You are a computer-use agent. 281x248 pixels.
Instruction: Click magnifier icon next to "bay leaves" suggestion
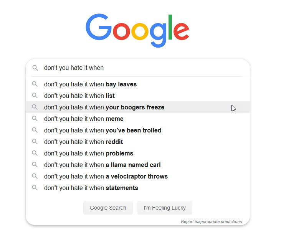[x=35, y=84]
